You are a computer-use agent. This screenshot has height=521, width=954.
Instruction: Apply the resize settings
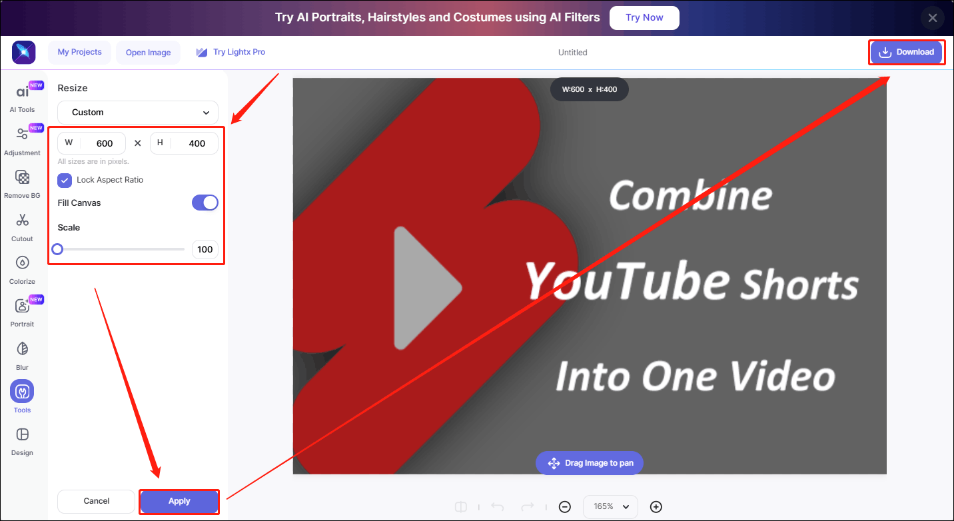click(179, 501)
